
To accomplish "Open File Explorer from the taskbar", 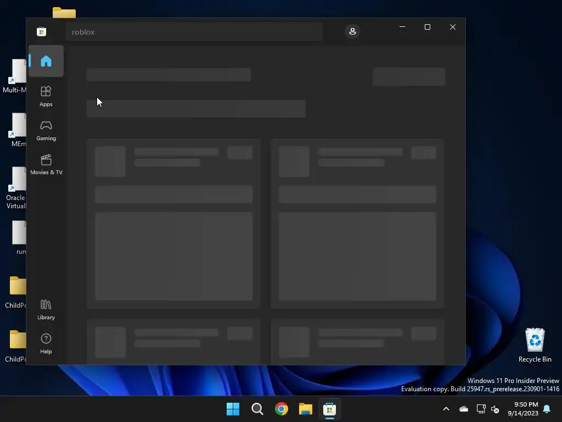I will (x=306, y=409).
